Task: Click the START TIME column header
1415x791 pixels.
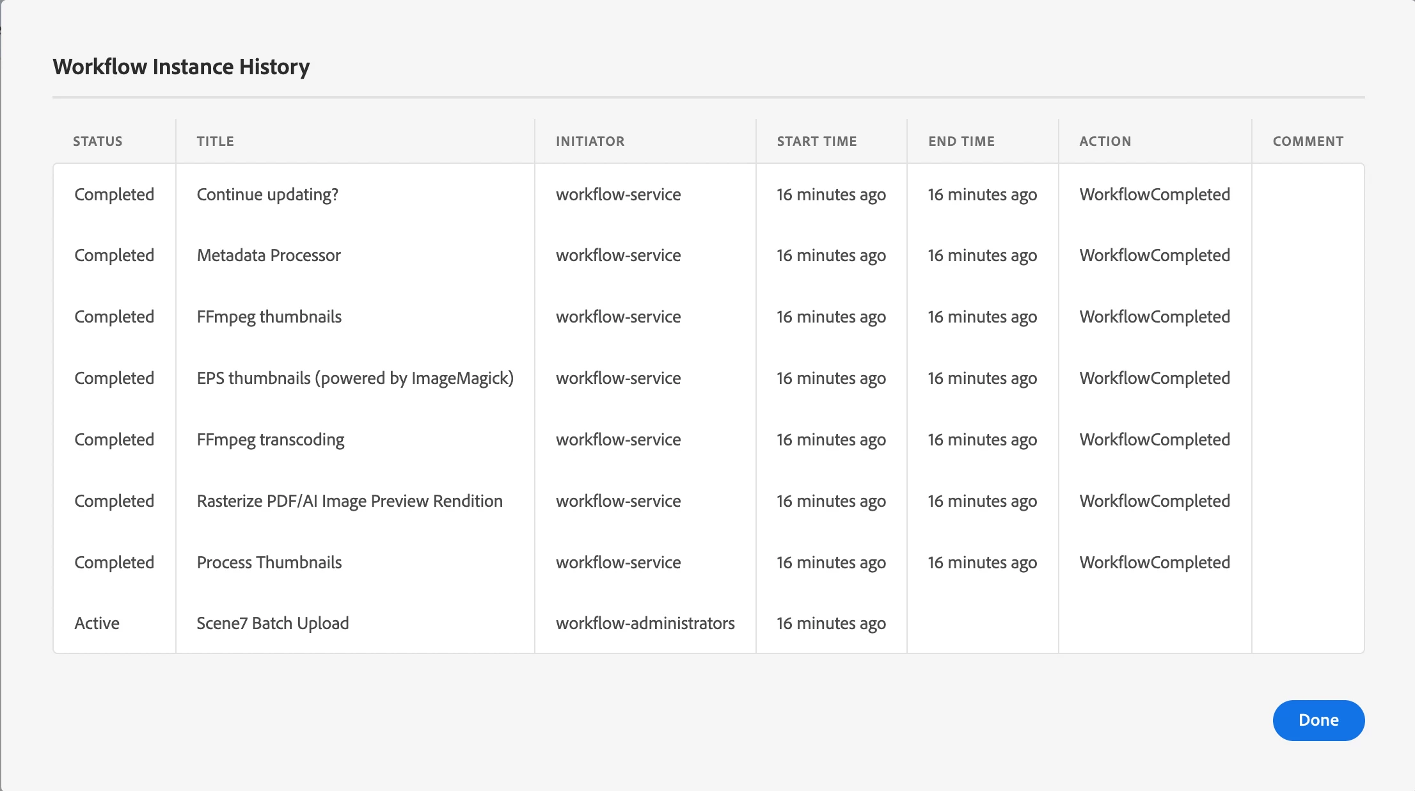Action: (816, 141)
